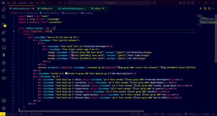Click 'frontend' breadcrumb
The image size is (217, 116).
pos(14,13)
